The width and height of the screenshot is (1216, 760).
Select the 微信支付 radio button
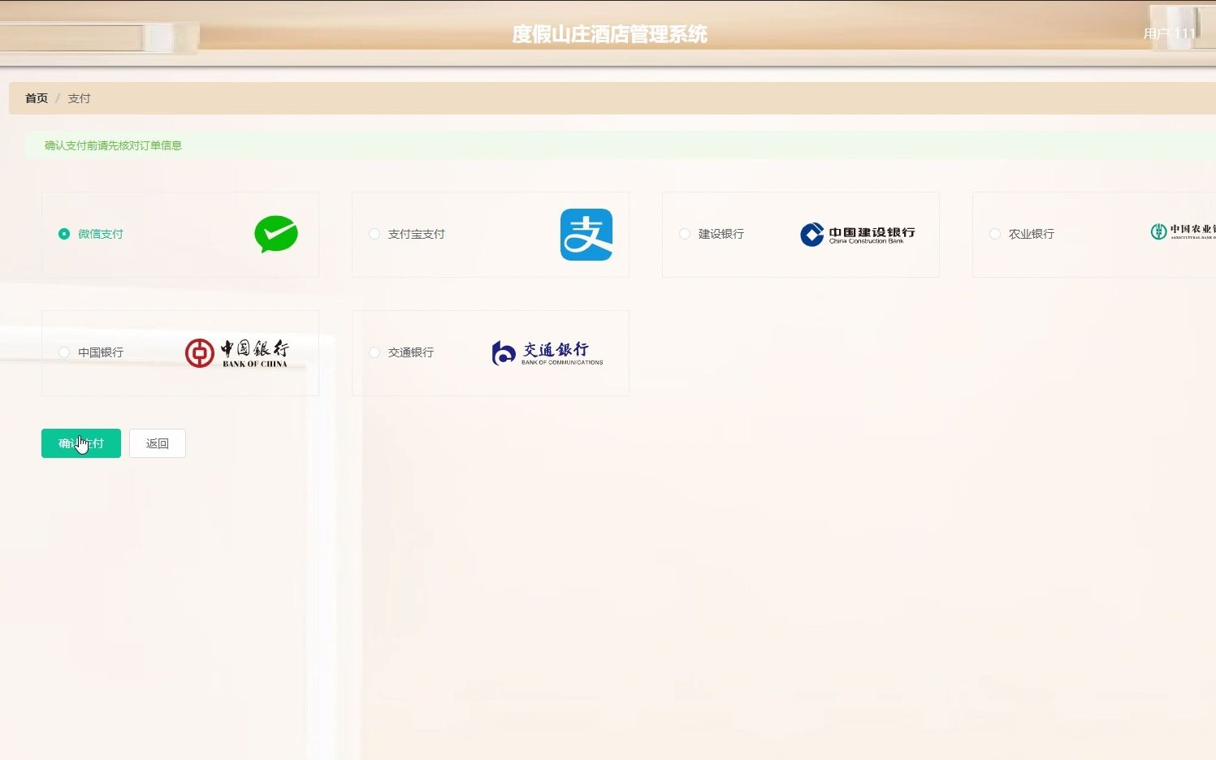(64, 234)
